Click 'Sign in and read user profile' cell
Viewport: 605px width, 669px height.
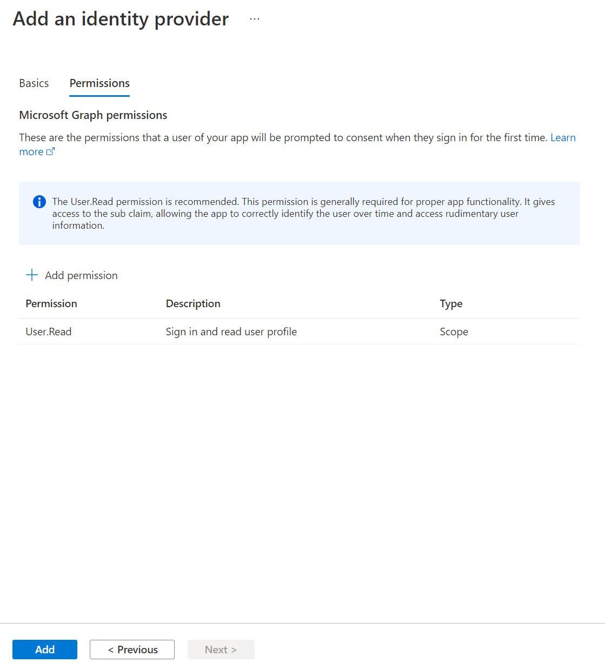tap(231, 332)
